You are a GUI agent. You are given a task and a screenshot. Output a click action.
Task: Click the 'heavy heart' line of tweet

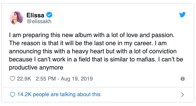click(x=93, y=51)
